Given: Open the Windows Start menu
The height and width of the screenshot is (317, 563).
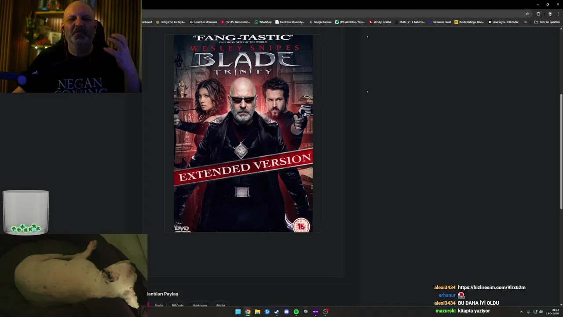Looking at the screenshot, I should (x=238, y=312).
